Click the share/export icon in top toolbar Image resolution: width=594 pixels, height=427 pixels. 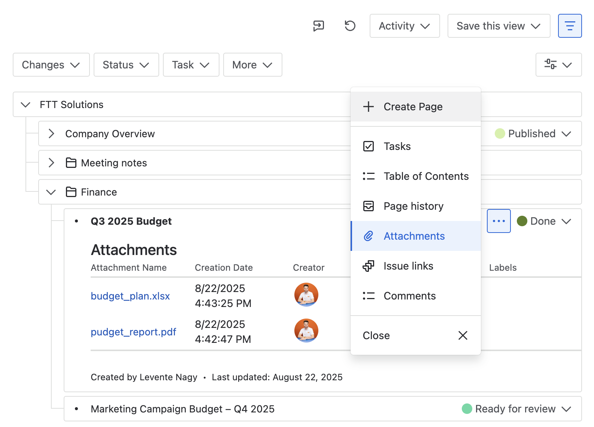coord(318,26)
